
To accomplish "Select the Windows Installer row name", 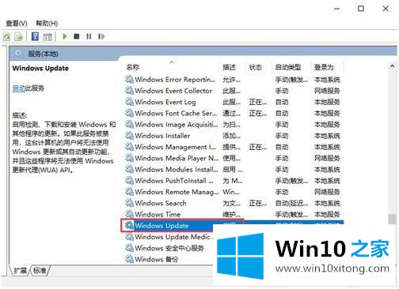I will point(162,136).
